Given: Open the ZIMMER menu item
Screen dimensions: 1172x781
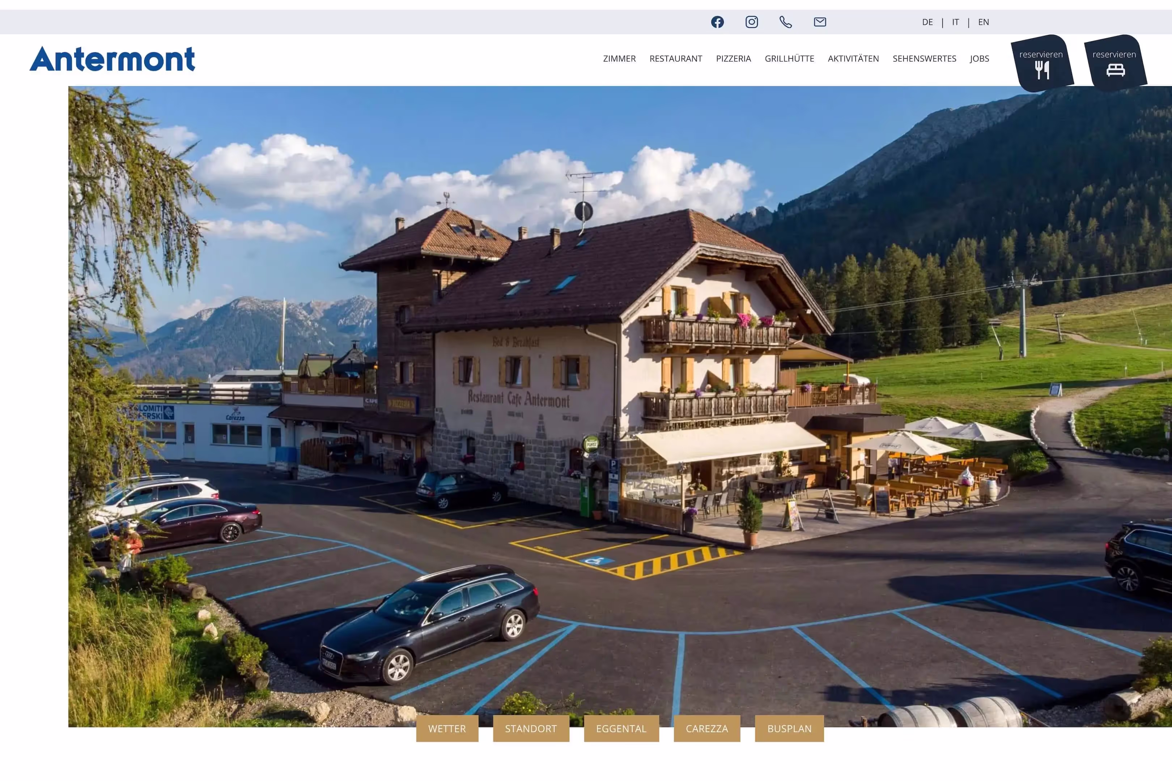Looking at the screenshot, I should click(x=619, y=59).
